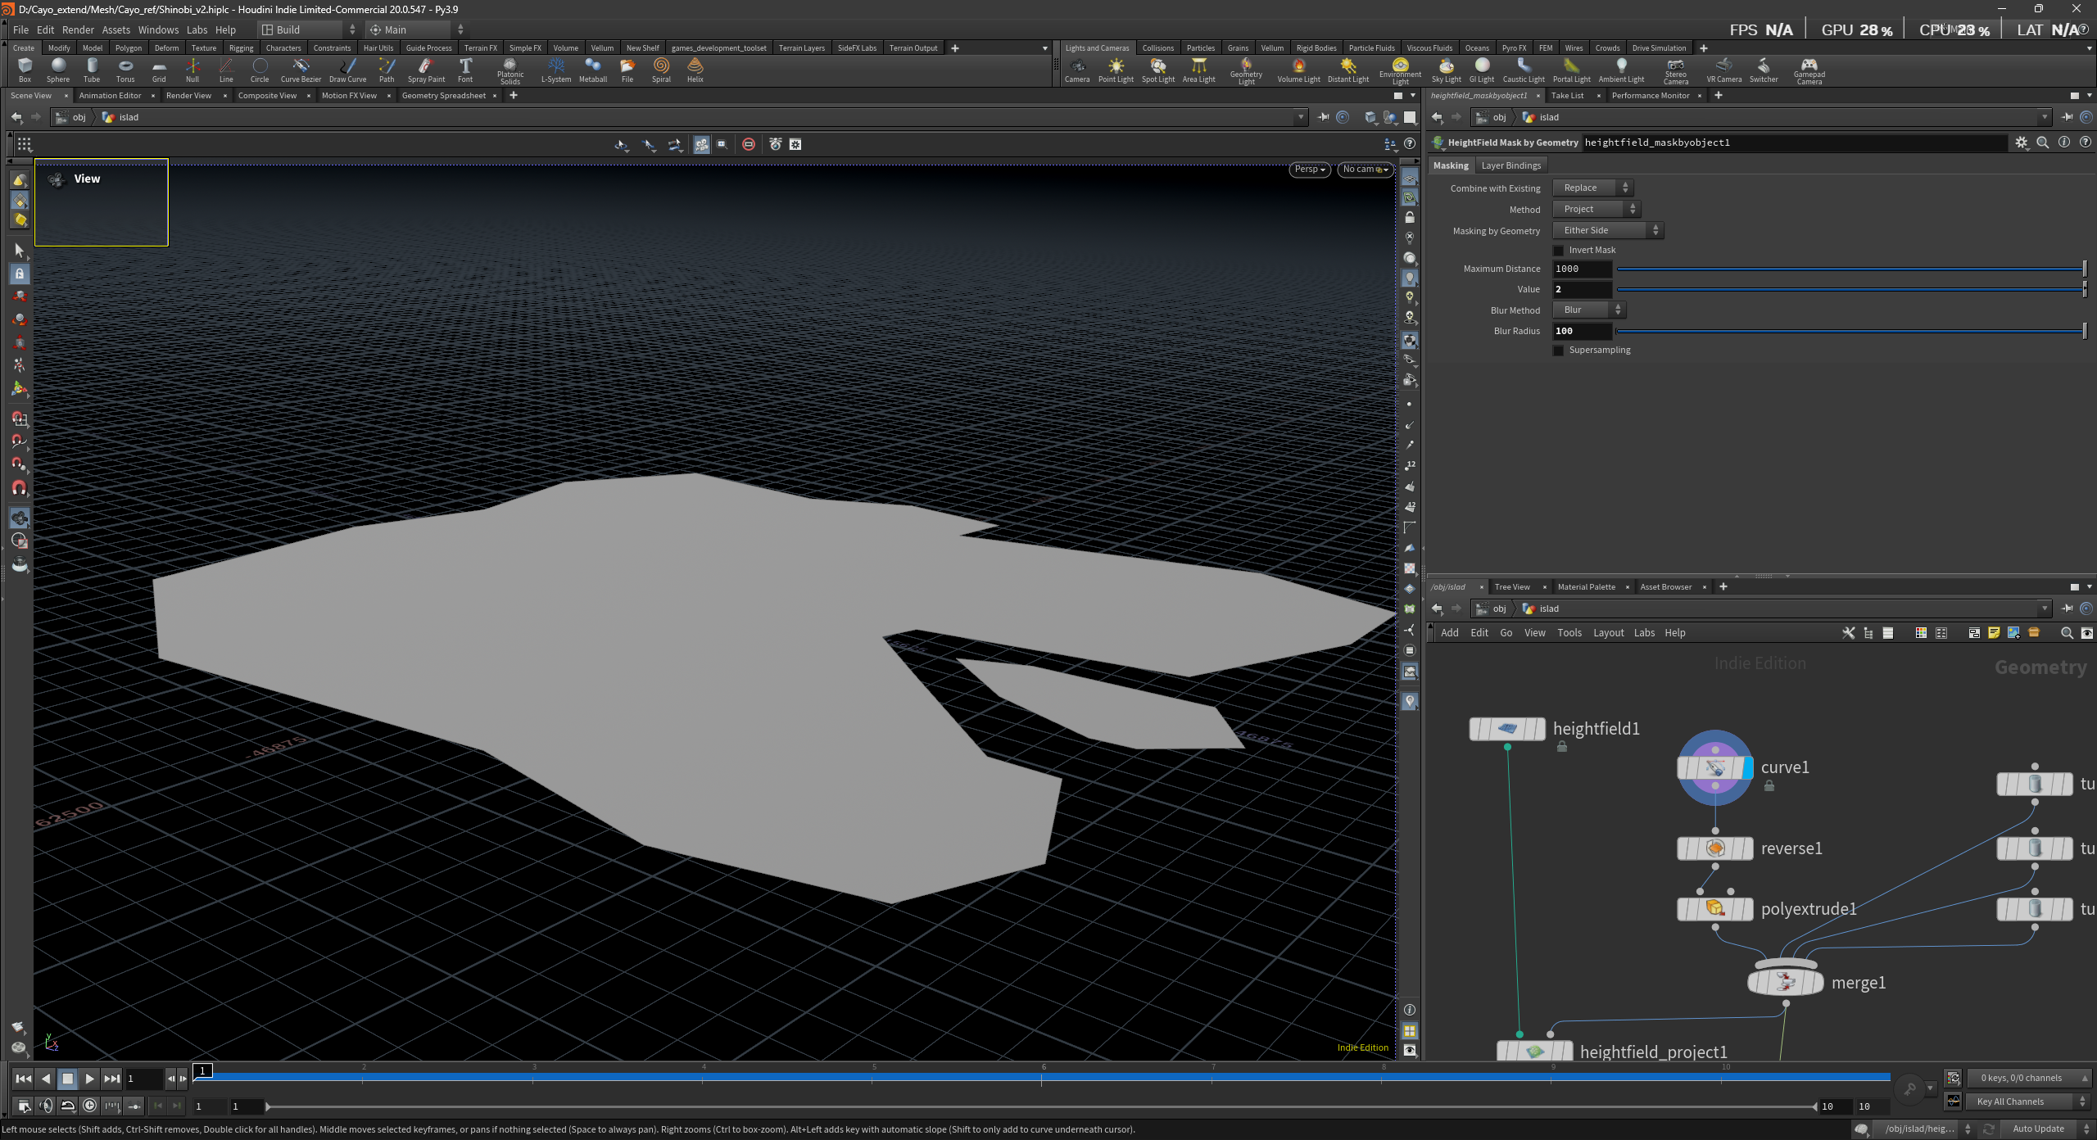
Task: Add an Environment Light from shelf
Action: coord(1400,69)
